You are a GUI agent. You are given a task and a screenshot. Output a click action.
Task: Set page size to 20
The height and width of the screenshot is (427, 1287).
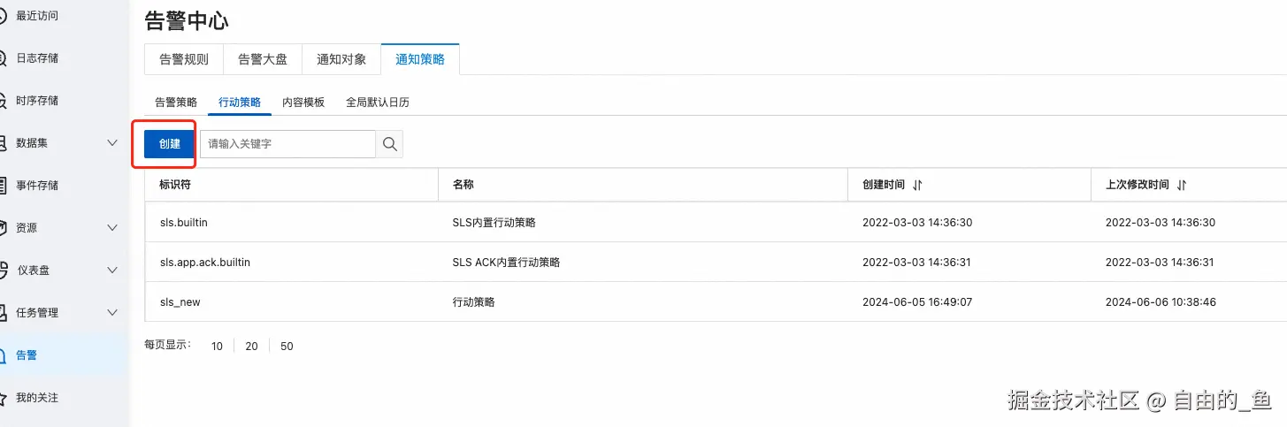(x=251, y=347)
